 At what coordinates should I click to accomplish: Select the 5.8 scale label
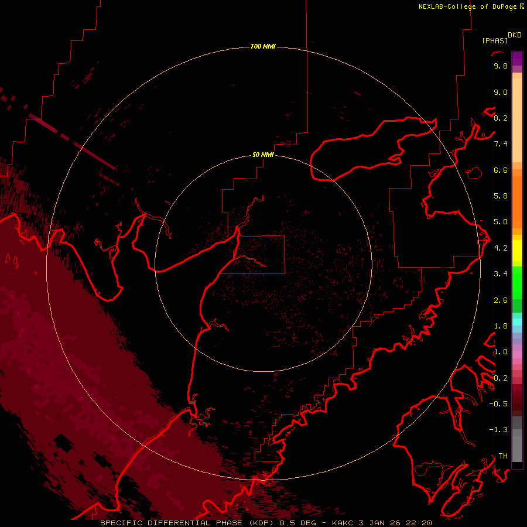tap(501, 196)
